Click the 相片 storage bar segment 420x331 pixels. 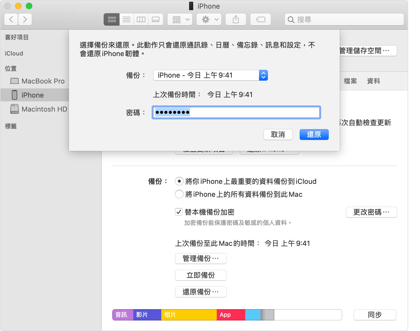click(x=189, y=315)
